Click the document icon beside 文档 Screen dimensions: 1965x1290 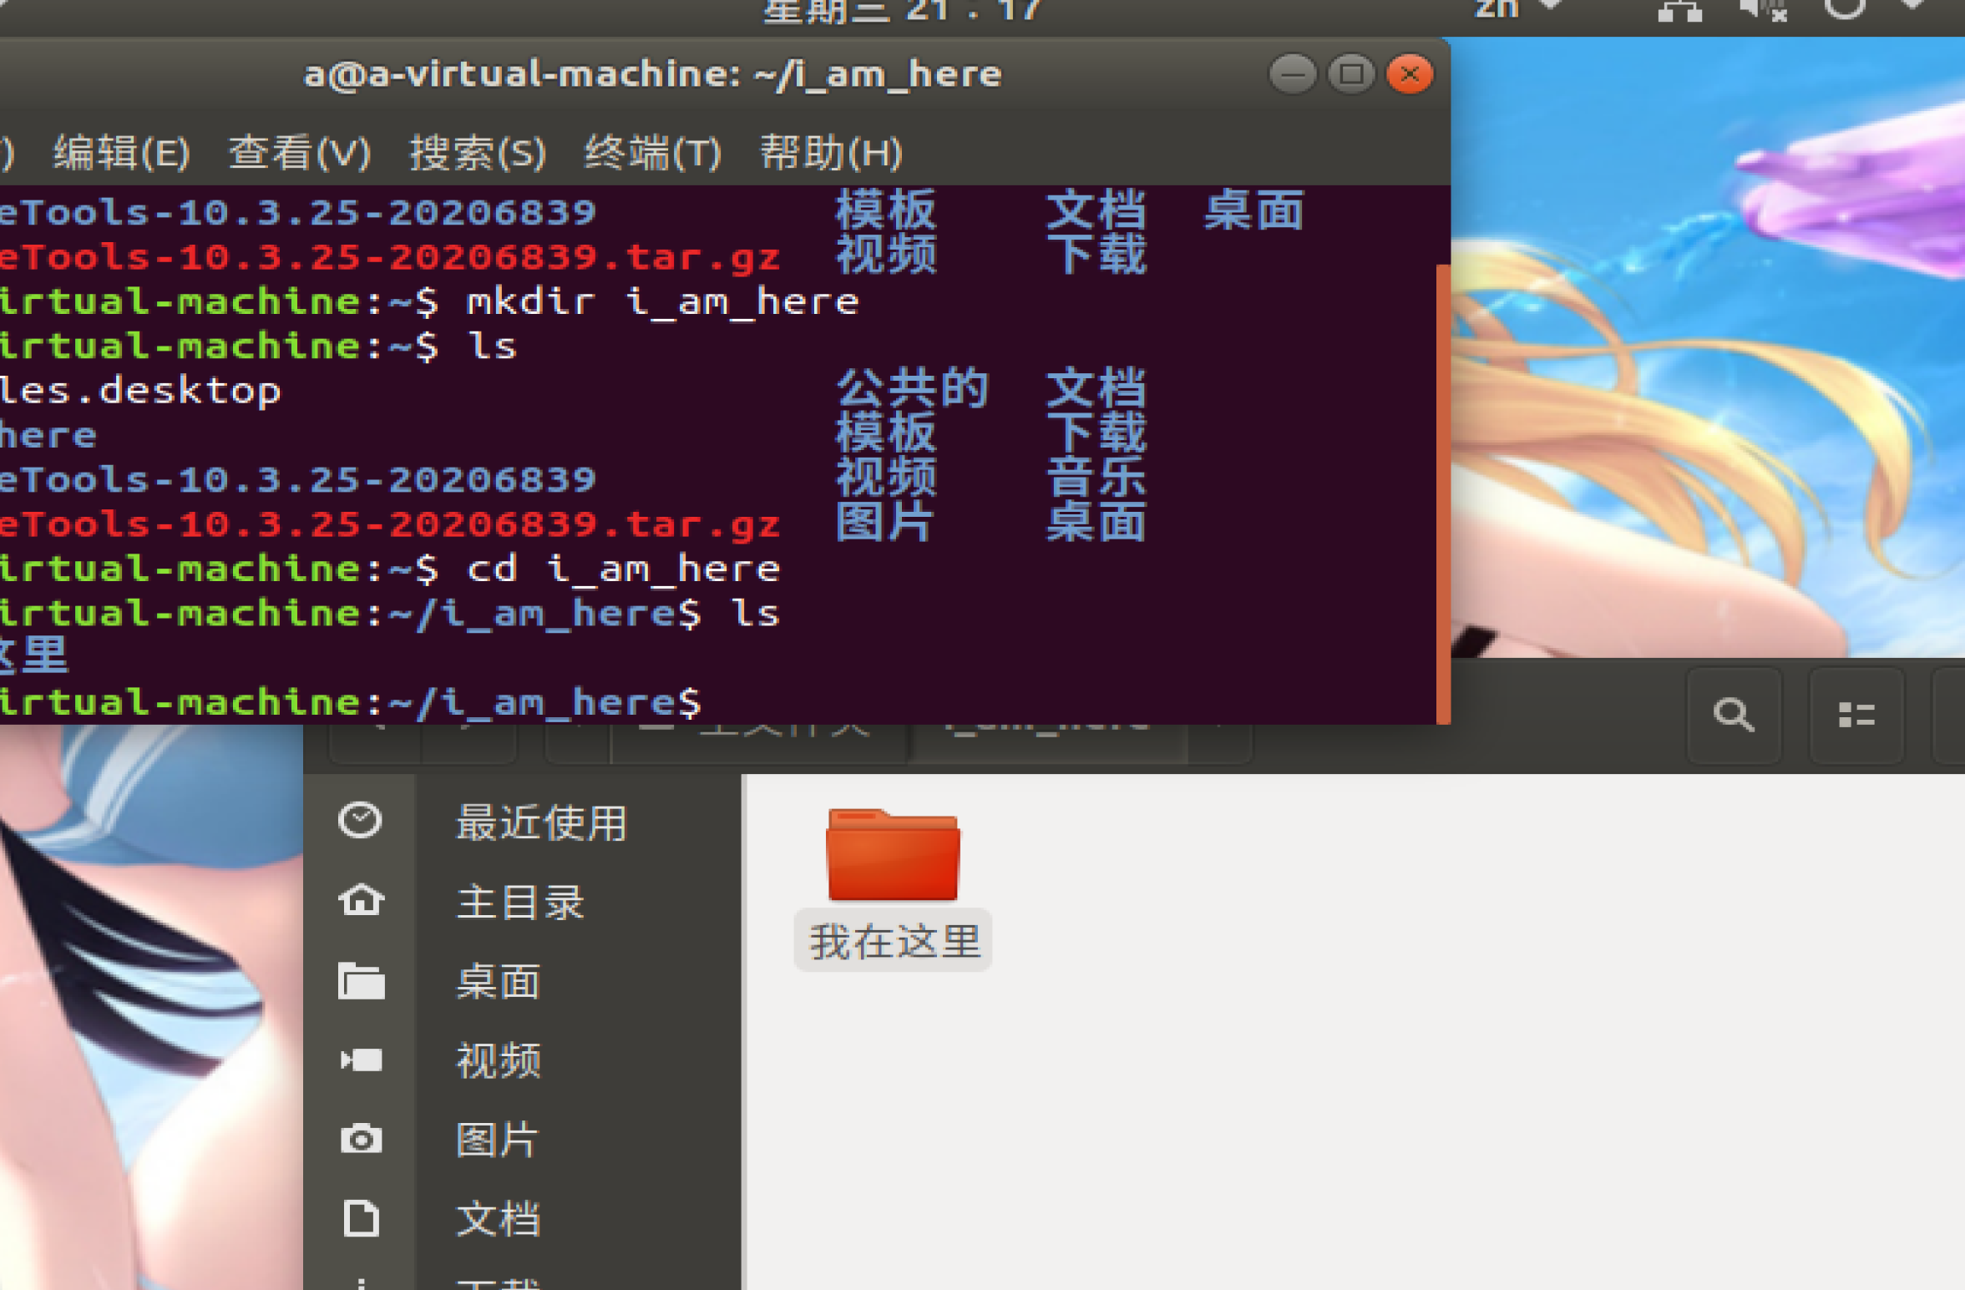click(361, 1218)
